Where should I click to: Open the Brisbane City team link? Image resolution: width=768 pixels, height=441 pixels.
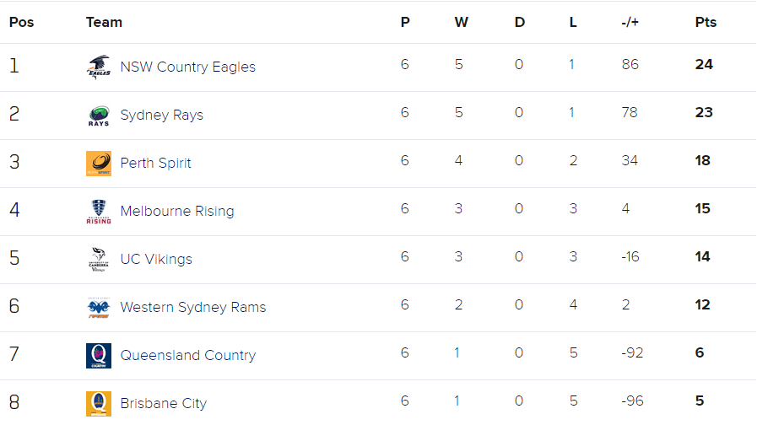(x=163, y=403)
